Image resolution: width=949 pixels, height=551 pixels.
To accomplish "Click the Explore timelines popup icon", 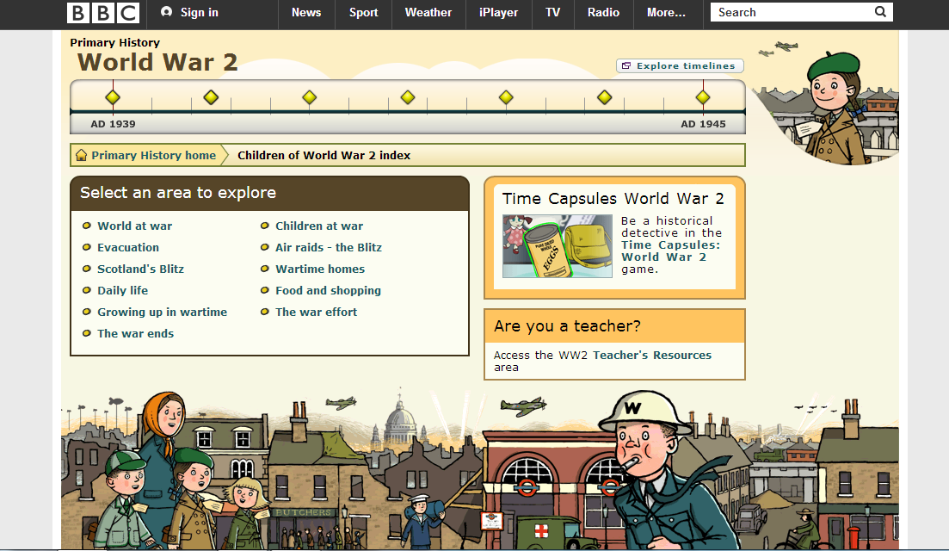I will click(626, 66).
